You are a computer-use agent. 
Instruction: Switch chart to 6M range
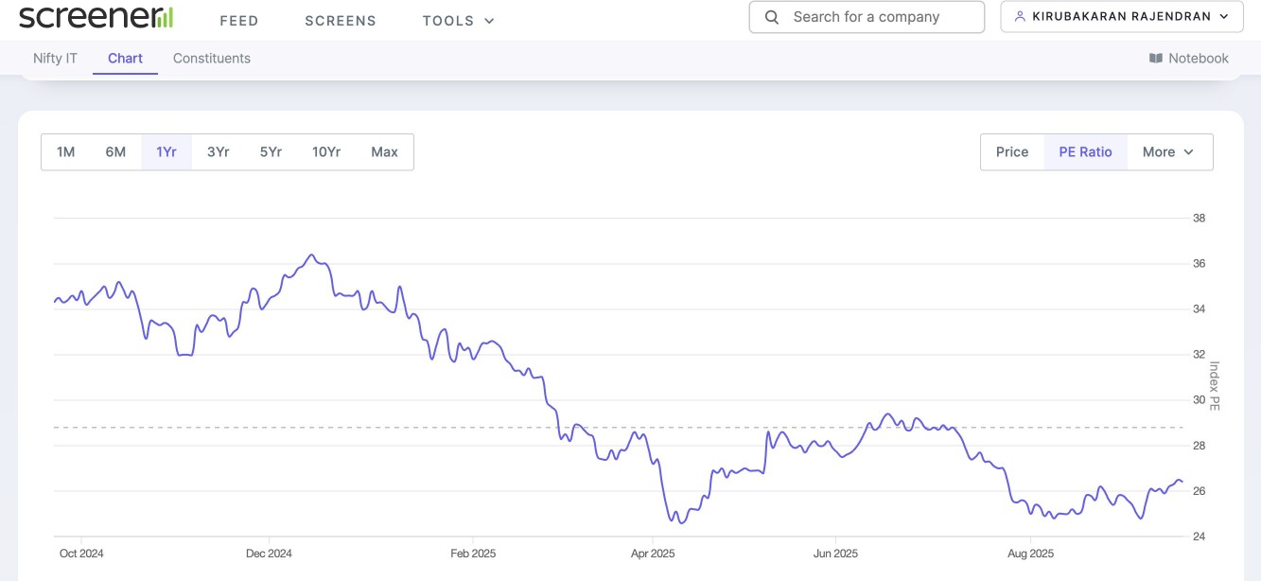coord(115,152)
